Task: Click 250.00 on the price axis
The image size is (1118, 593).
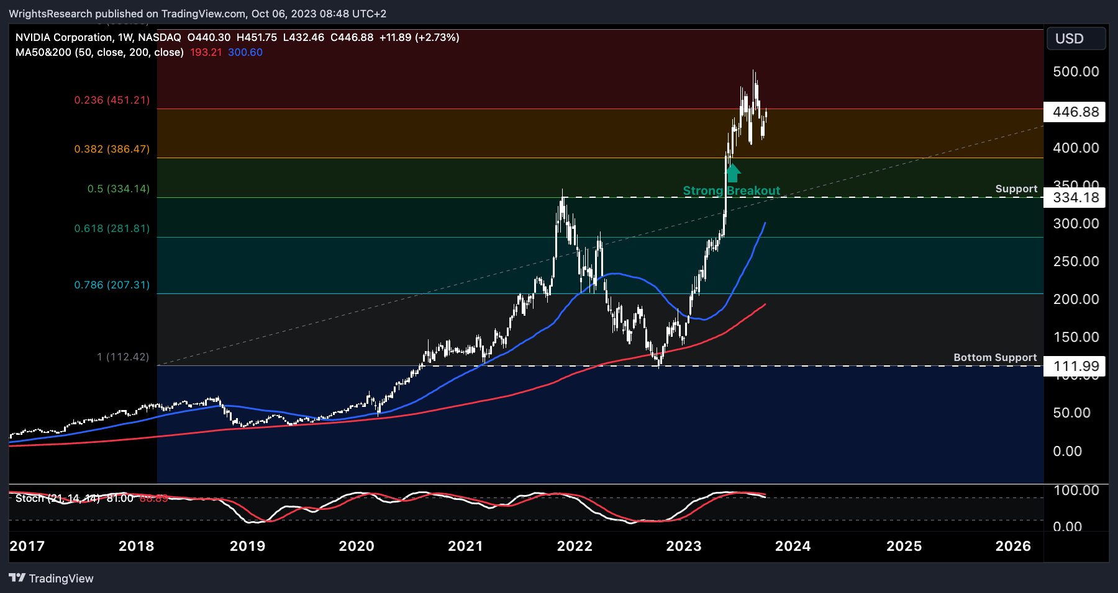Action: click(x=1076, y=261)
